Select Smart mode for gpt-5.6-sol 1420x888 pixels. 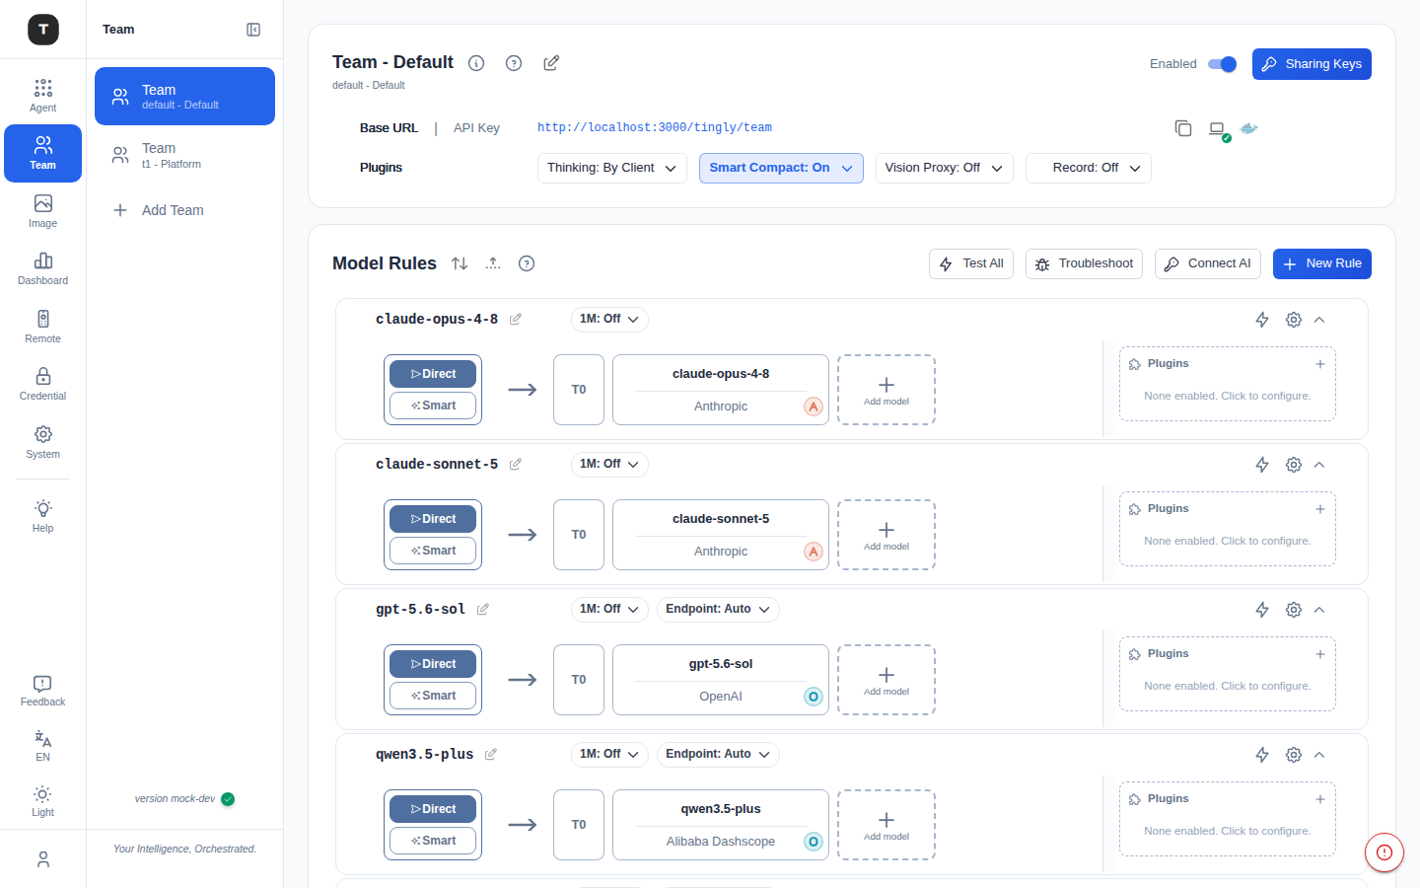(x=433, y=696)
